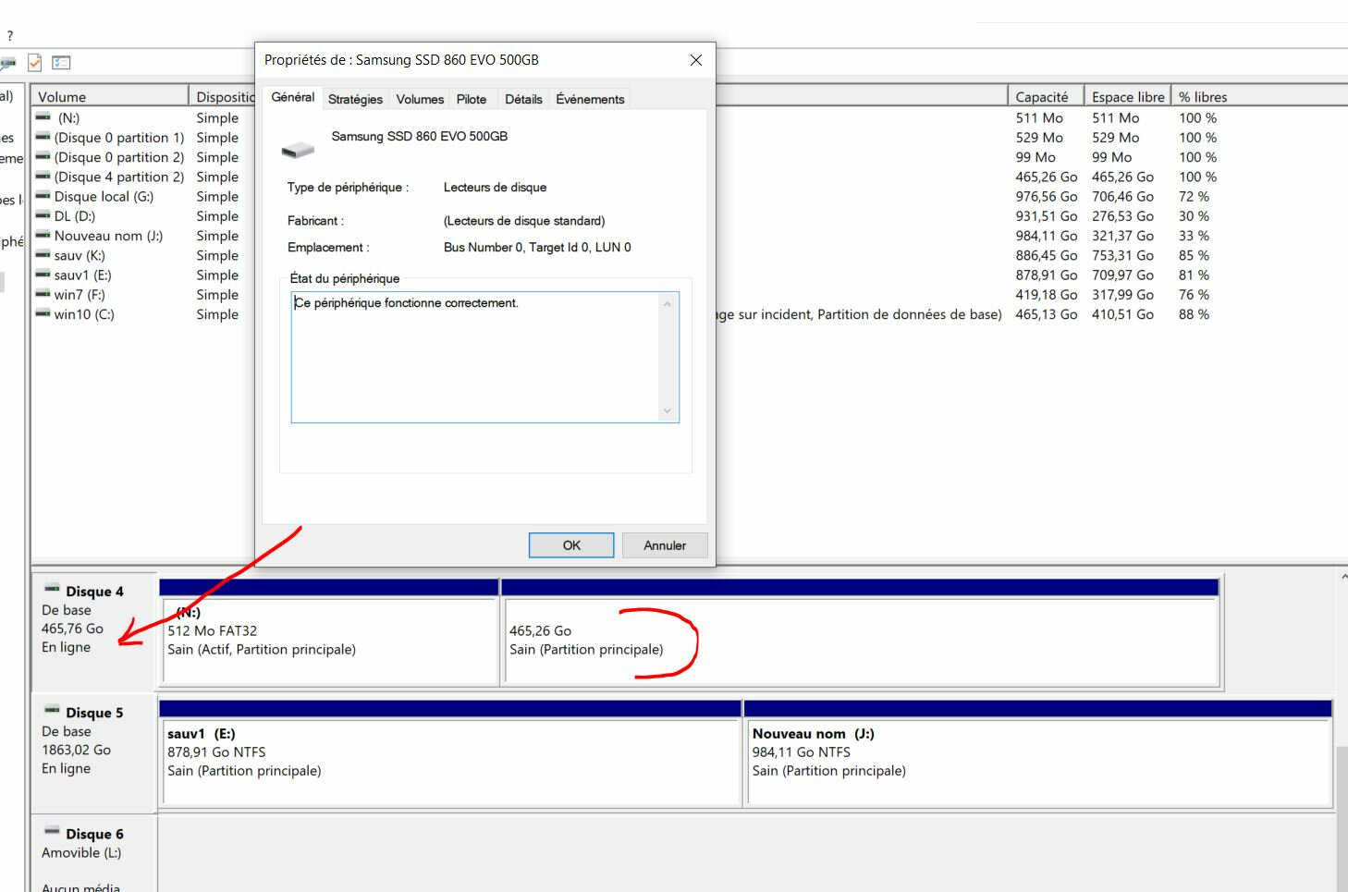Click the 'Bus Number 0, Target Id 0, LUN 0' text

tap(537, 248)
